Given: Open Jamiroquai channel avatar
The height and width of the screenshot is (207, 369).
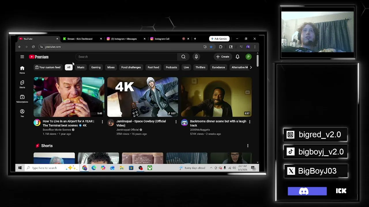Looking at the screenshot, I should pyautogui.click(x=111, y=123).
